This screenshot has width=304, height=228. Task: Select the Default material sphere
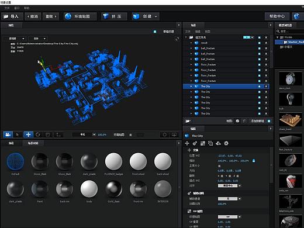(15, 161)
